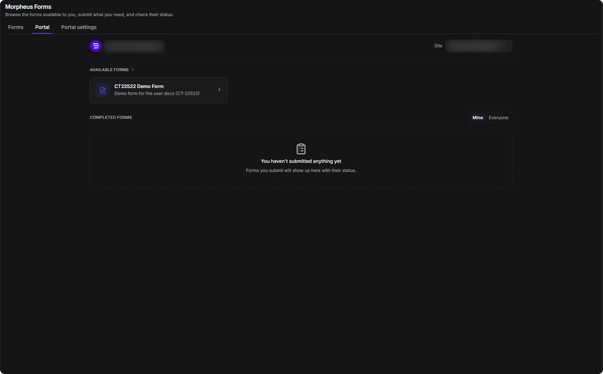Image resolution: width=603 pixels, height=374 pixels.
Task: Click the document icon on CT22522 Demo Form card
Action: 103,90
